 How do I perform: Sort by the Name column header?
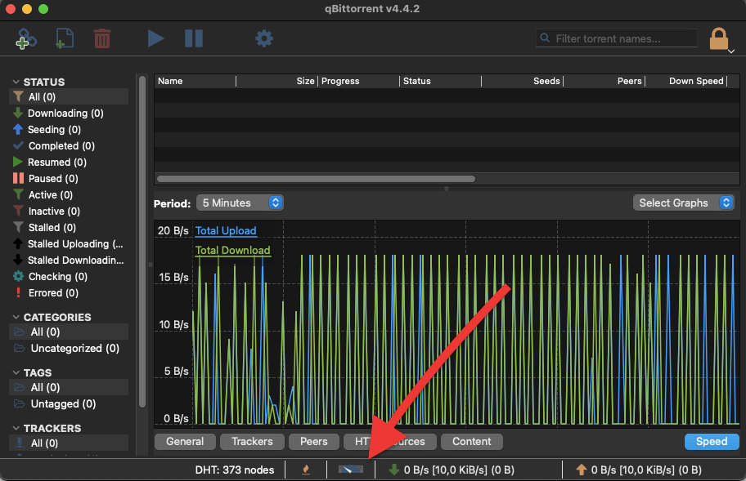point(195,81)
